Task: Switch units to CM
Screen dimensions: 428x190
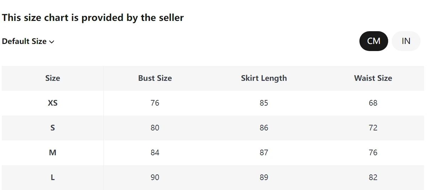Action: pos(374,41)
